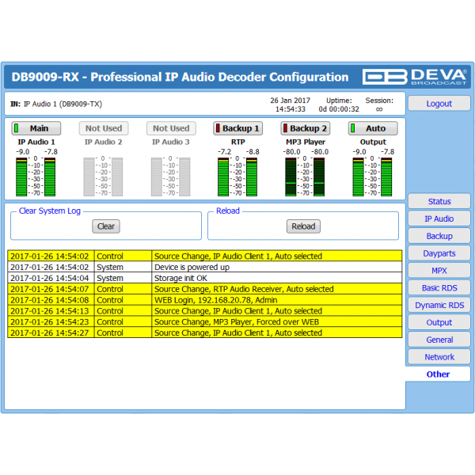Clear the system log
475x475 pixels.
(x=106, y=226)
